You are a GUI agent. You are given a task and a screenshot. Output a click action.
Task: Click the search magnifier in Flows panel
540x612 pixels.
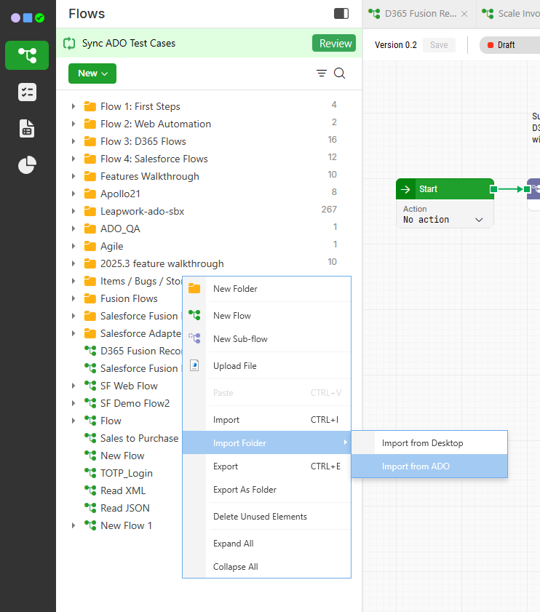339,73
